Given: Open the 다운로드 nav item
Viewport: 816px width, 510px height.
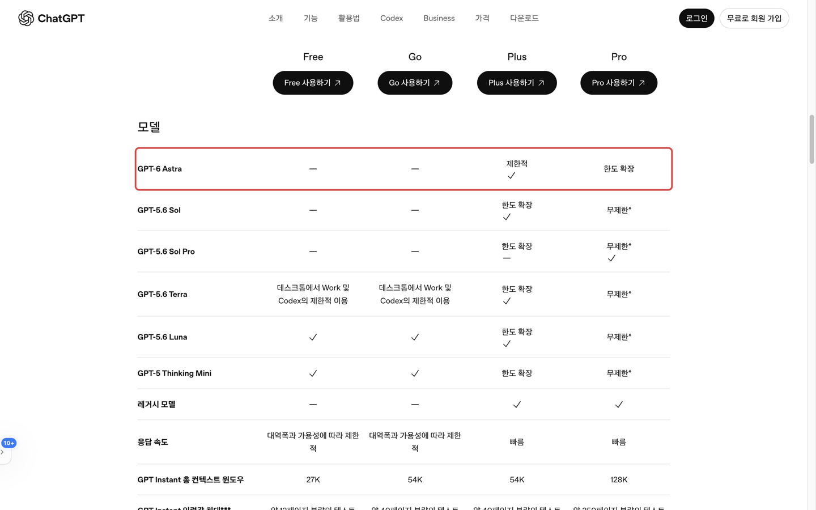Looking at the screenshot, I should pos(524,18).
